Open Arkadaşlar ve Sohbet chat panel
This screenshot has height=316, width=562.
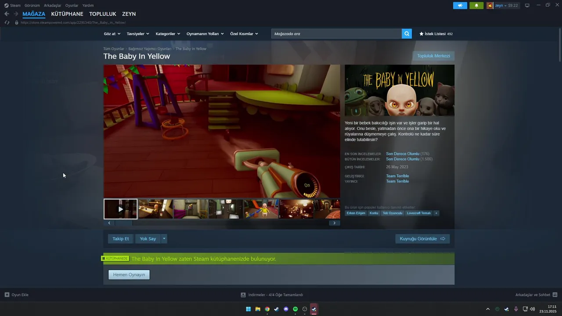coord(536,294)
